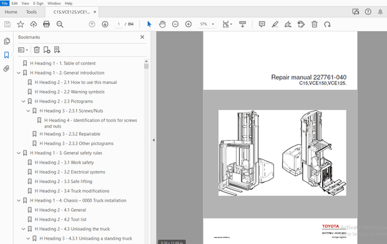The width and height of the screenshot is (387, 244).
Task: Click the Delete trash icon in toolbar
Action: 314,24
